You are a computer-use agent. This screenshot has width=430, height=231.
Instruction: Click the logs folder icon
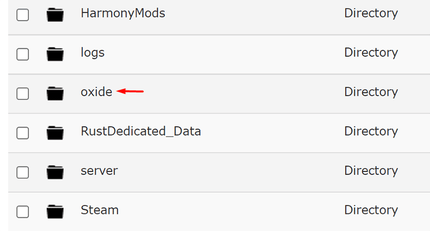55,54
